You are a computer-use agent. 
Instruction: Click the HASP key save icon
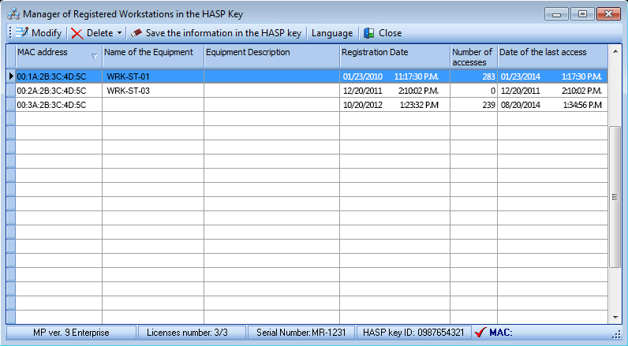click(136, 33)
